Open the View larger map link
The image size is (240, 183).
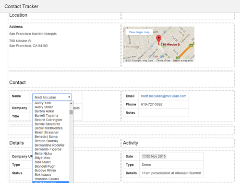139,32
